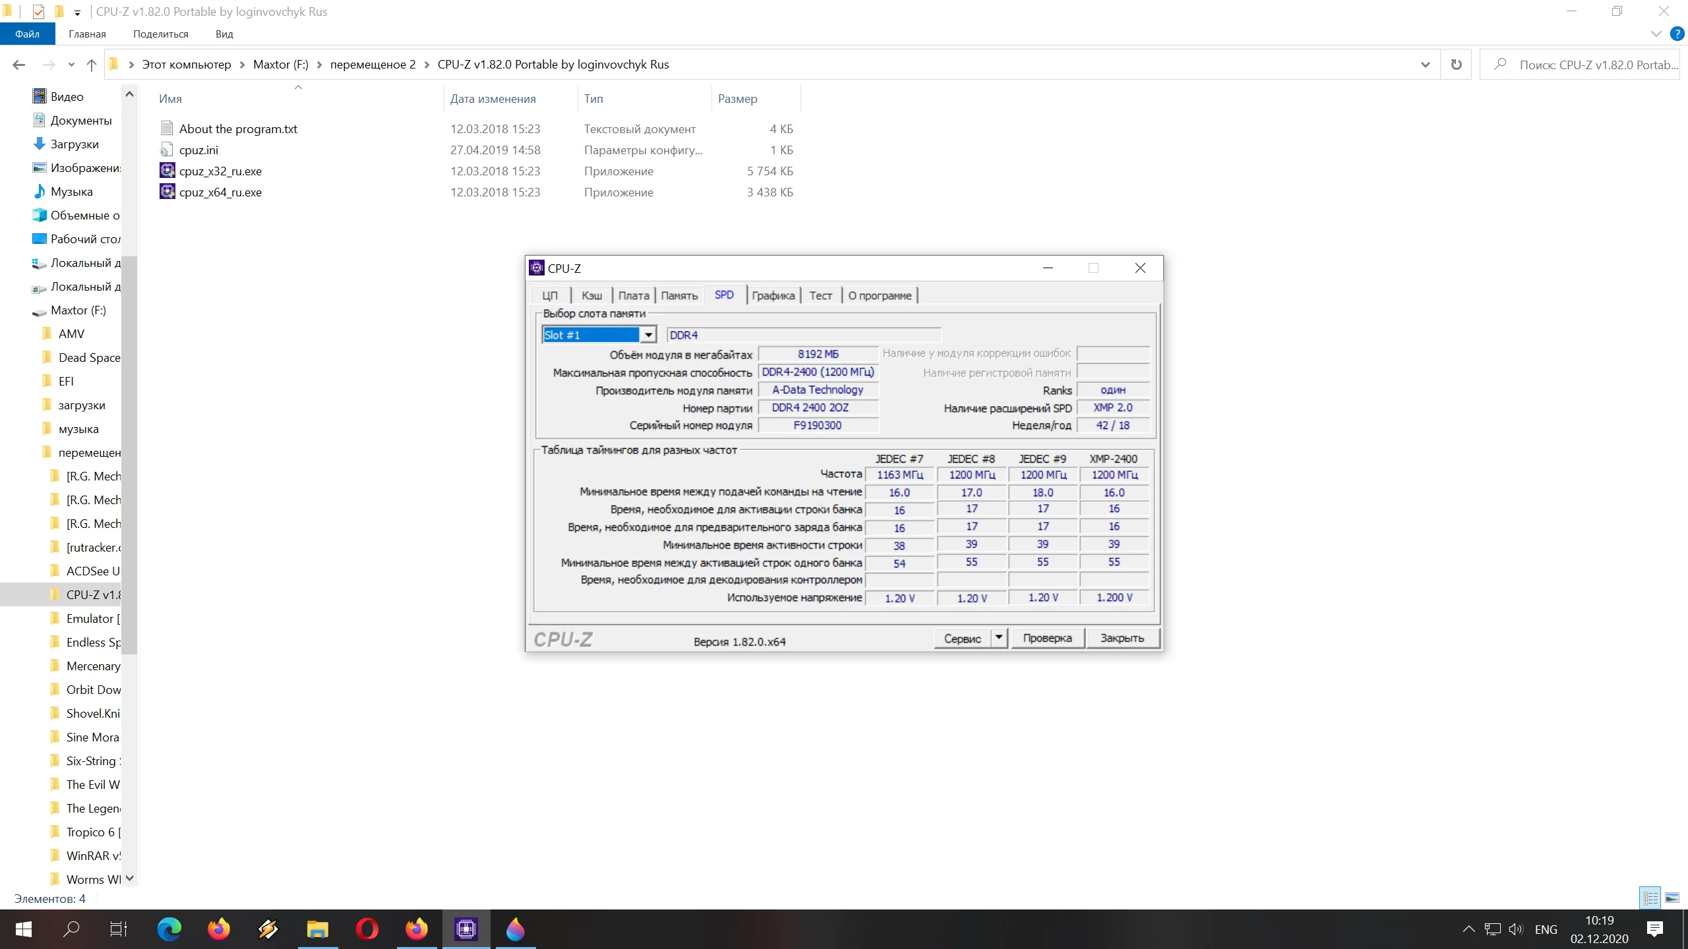This screenshot has width=1688, height=949.
Task: Click the CPU-Z taskbar icon
Action: 466,929
